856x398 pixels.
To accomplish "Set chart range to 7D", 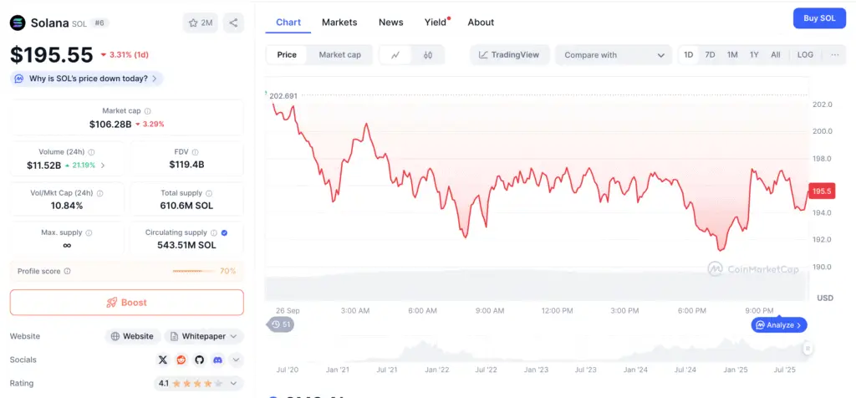I will coord(710,55).
